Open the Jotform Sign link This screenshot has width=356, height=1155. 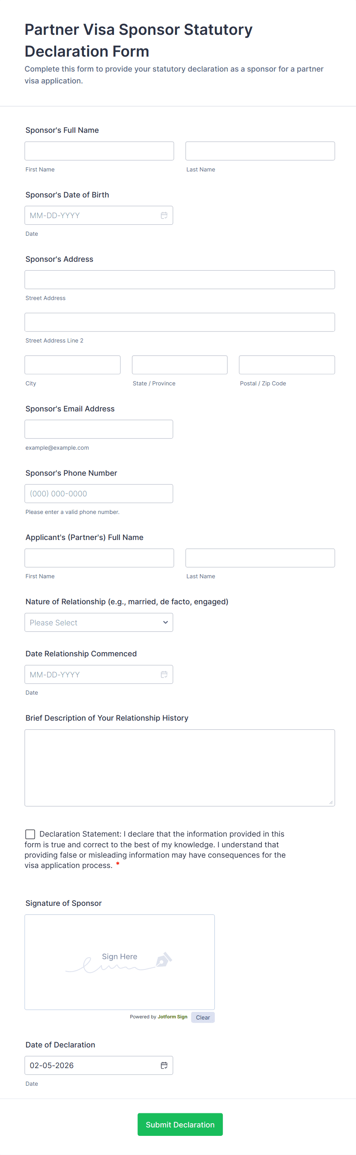click(x=172, y=1017)
